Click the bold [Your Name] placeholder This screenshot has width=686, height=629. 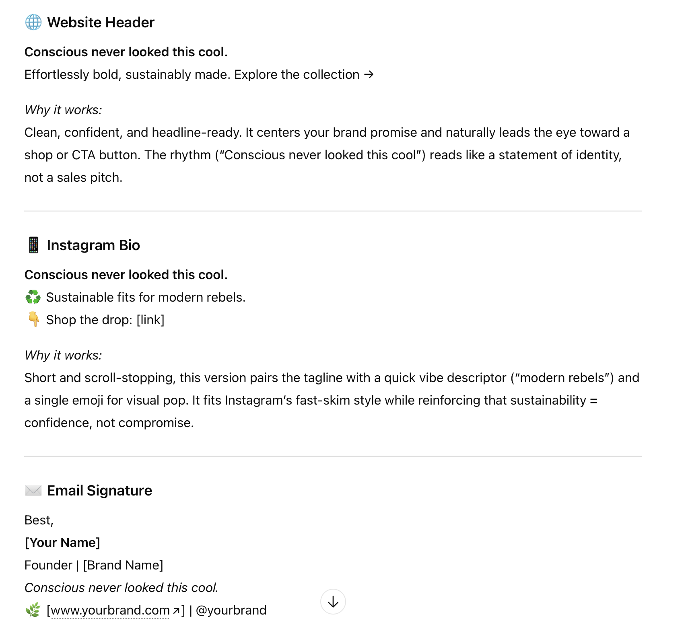(x=62, y=543)
